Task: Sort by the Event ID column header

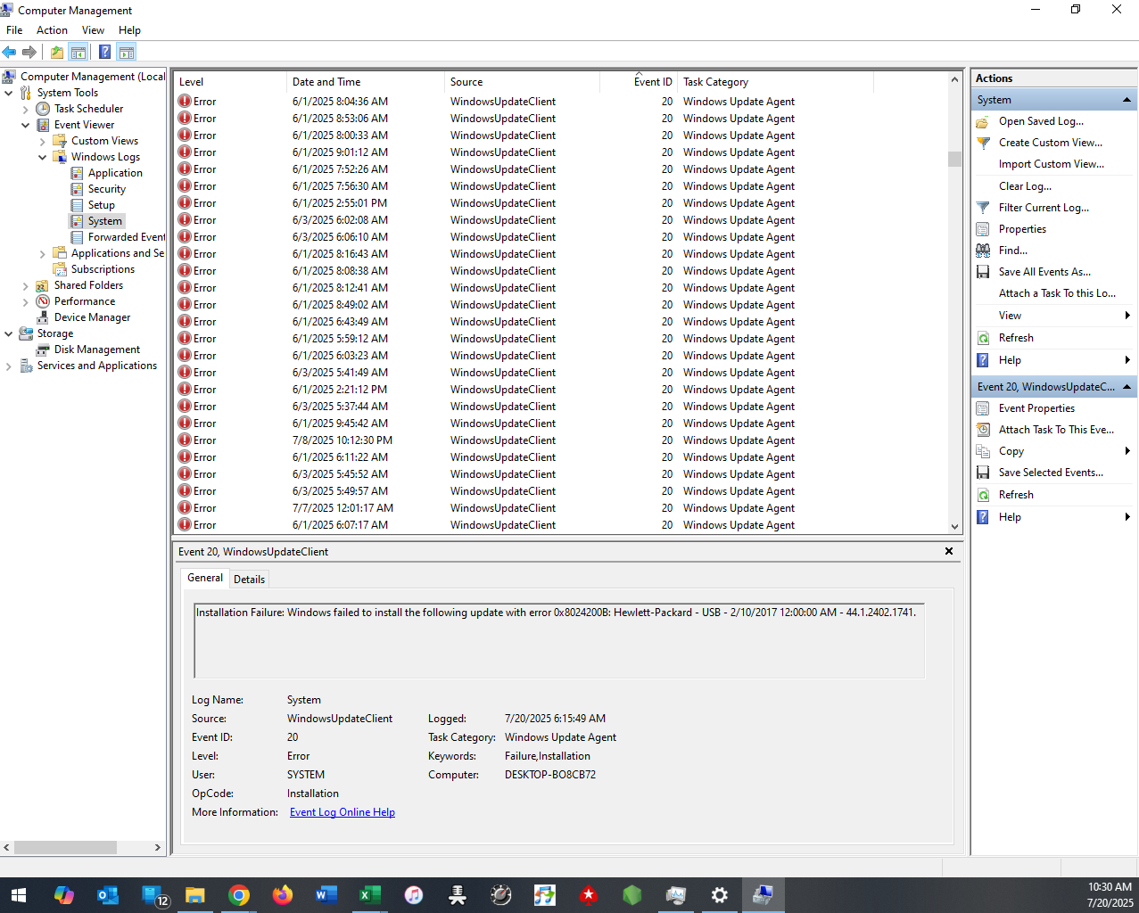Action: point(639,82)
